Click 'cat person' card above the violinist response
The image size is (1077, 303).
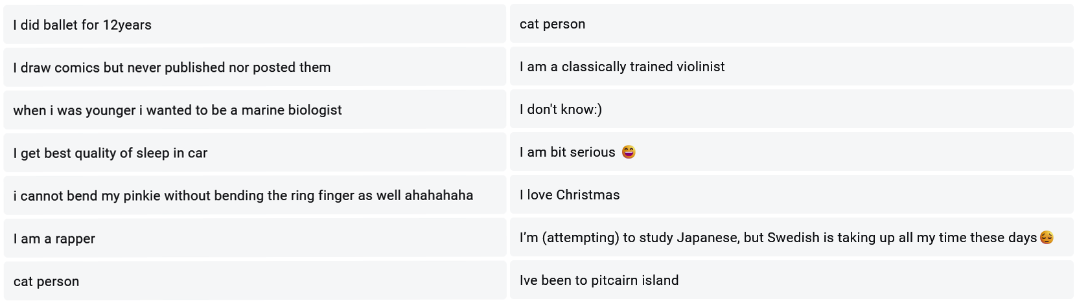552,24
